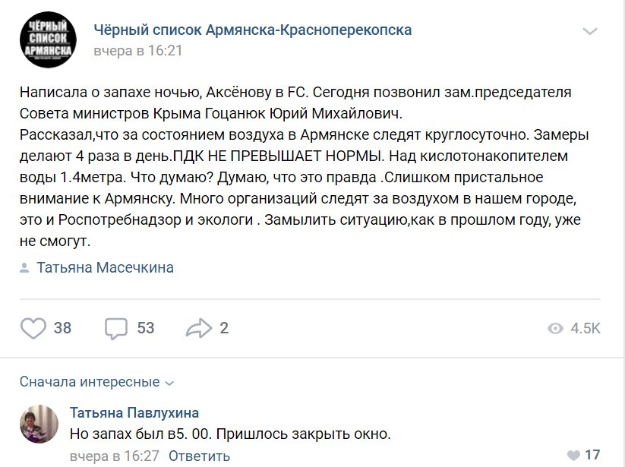The image size is (625, 467).
Task: Click the view count 4.5K
Action: pos(586,328)
